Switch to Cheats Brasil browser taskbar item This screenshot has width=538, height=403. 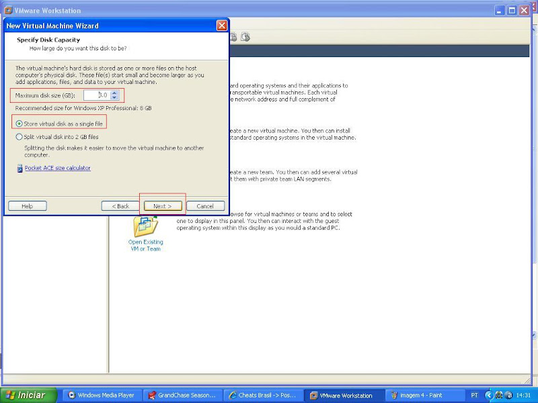coord(263,395)
